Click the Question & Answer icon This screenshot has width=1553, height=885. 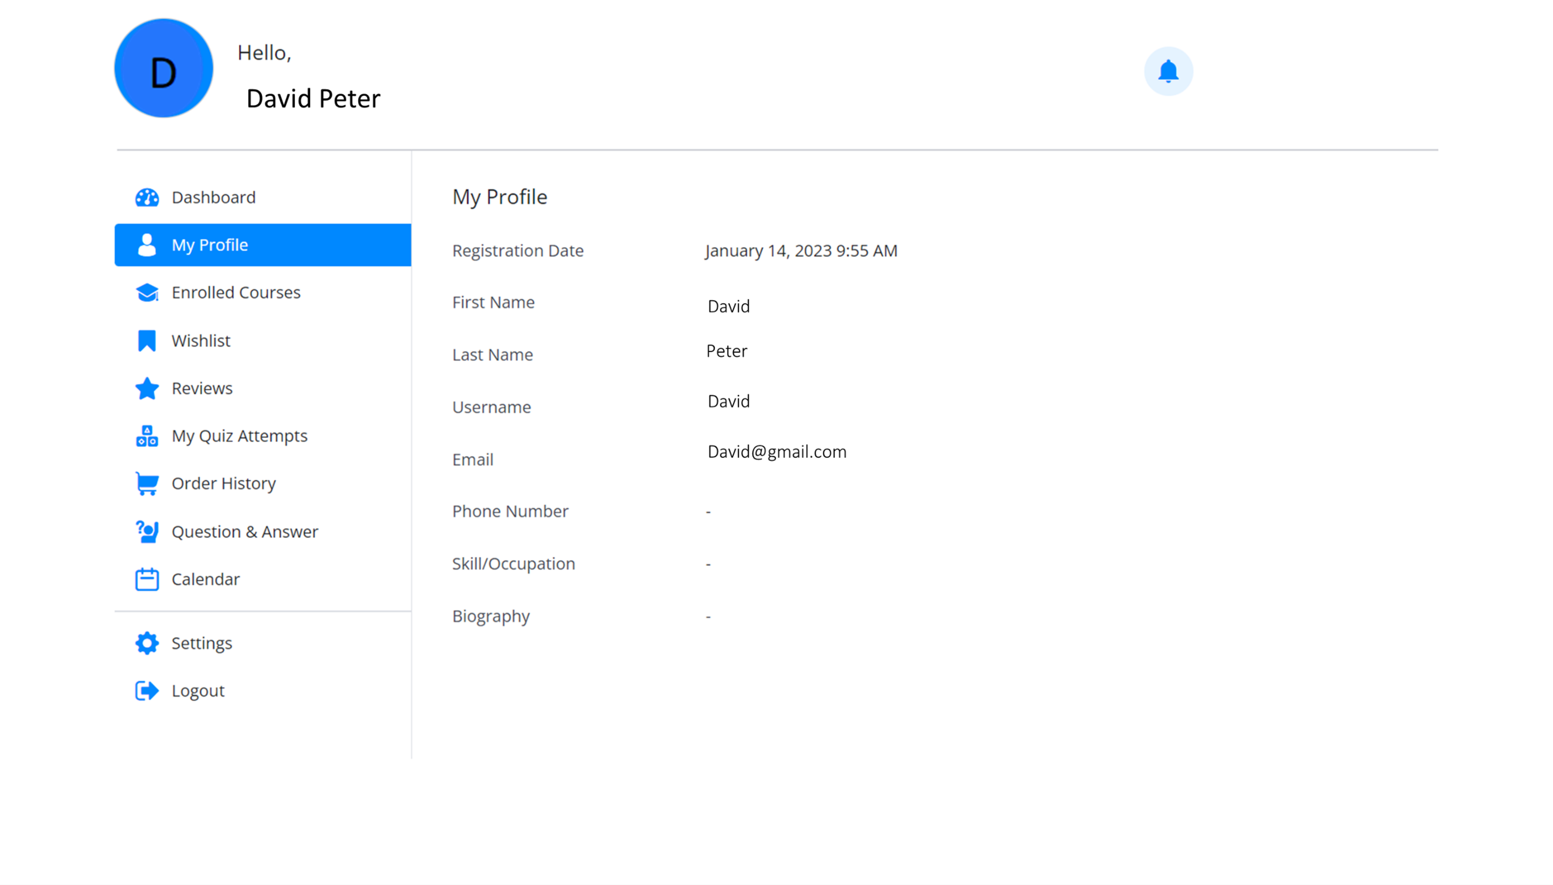pyautogui.click(x=147, y=532)
